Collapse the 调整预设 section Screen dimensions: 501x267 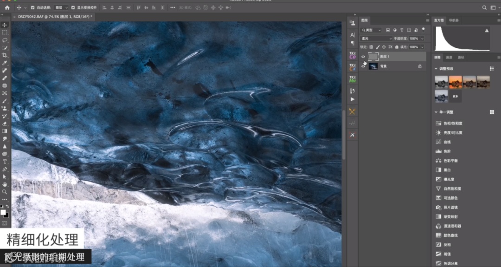[x=436, y=68]
